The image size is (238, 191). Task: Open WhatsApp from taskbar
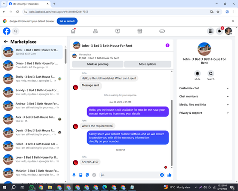tap(32, 187)
